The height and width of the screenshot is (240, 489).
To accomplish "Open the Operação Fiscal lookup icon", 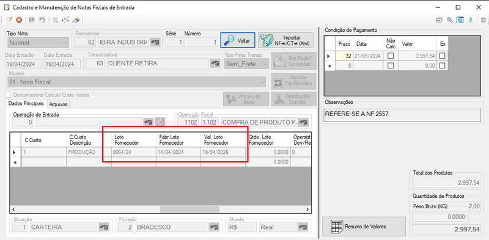I will (x=303, y=122).
